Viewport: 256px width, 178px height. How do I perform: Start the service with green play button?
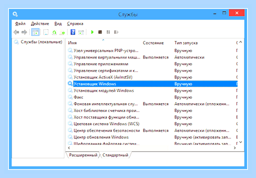92,32
